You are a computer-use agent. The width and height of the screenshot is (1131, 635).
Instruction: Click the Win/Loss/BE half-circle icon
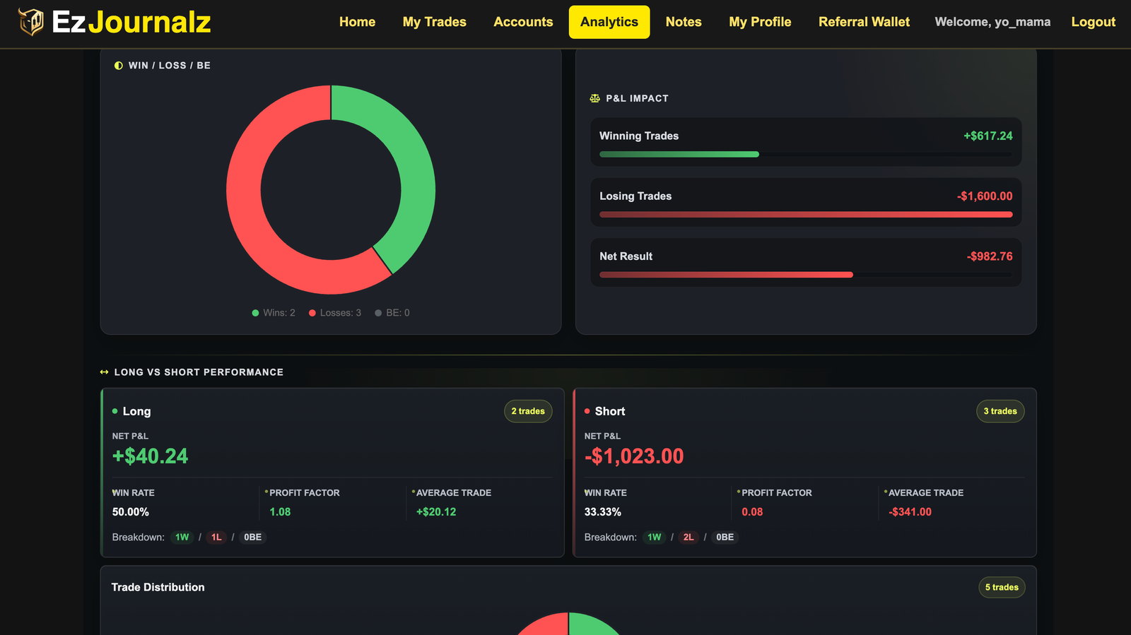(x=119, y=66)
